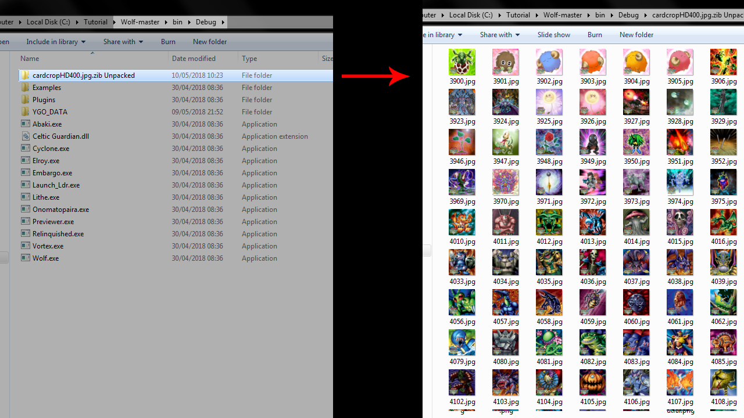Open the Examples folder icon
Screen dimensions: 744x418
coord(25,88)
